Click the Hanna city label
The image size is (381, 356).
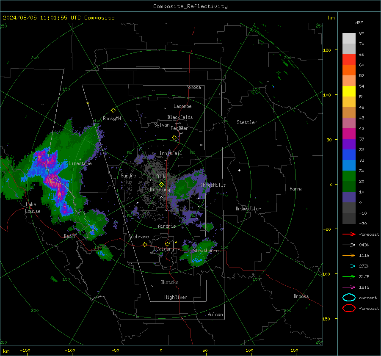point(296,189)
